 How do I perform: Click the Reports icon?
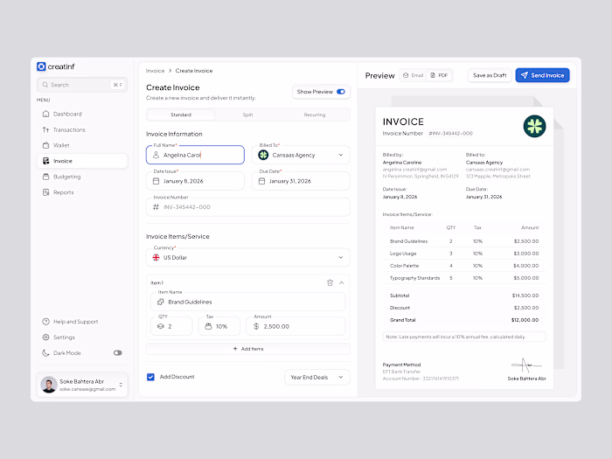pyautogui.click(x=45, y=192)
